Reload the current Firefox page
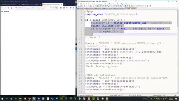The height and width of the screenshot is (101, 179). [x=8, y=8]
